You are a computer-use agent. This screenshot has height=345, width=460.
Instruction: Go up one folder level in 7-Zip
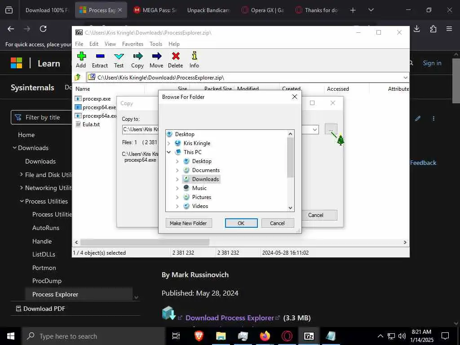click(78, 77)
